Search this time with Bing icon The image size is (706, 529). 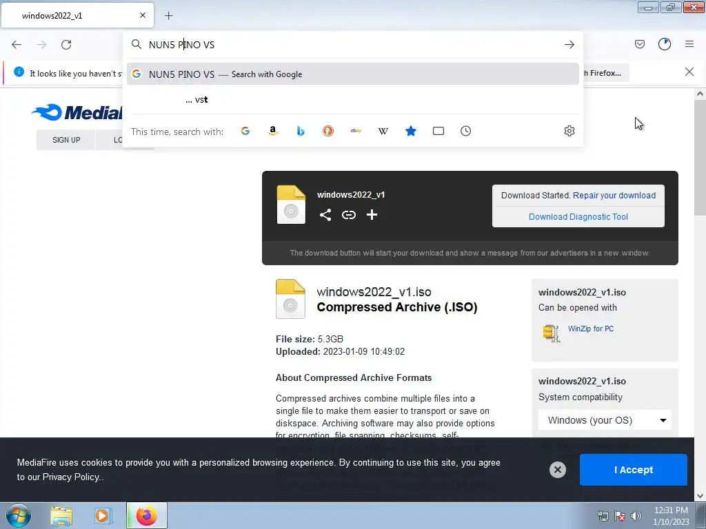[x=301, y=131]
